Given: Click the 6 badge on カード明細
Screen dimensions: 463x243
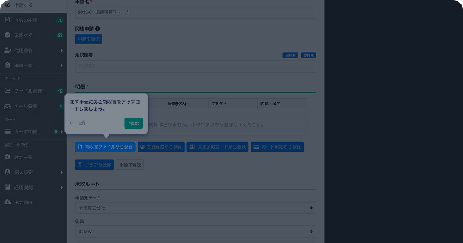Looking at the screenshot, I should point(55,131).
